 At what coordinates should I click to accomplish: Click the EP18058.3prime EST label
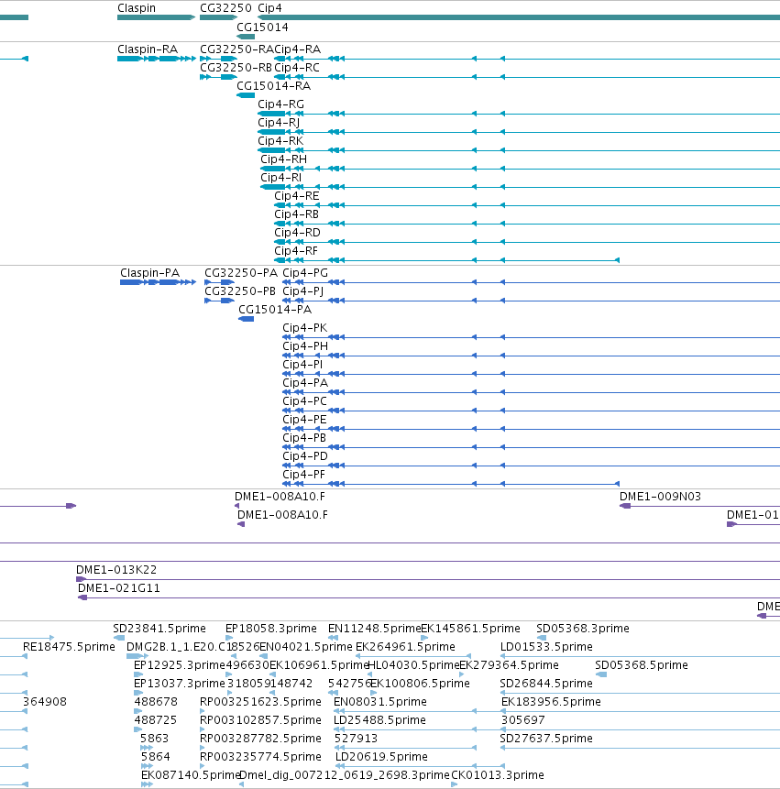pyautogui.click(x=271, y=629)
